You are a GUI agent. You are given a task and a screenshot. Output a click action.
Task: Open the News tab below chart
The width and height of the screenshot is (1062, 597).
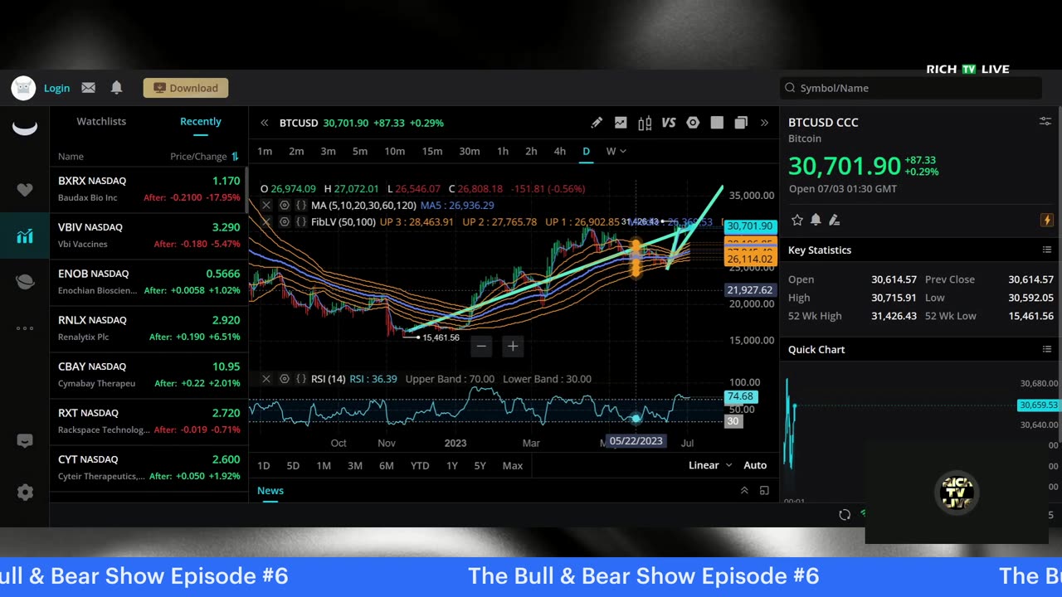[x=270, y=491]
